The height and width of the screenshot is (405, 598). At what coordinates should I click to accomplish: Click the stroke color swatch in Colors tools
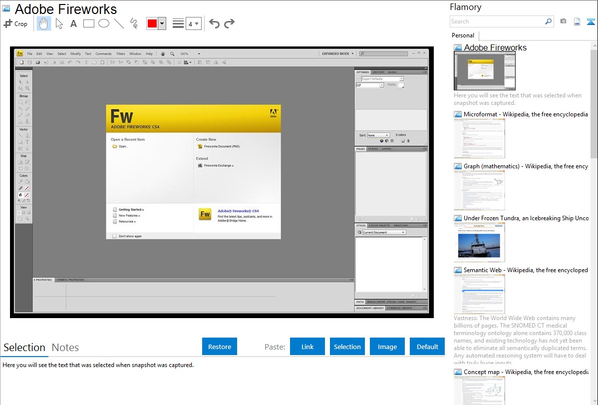[x=27, y=188]
